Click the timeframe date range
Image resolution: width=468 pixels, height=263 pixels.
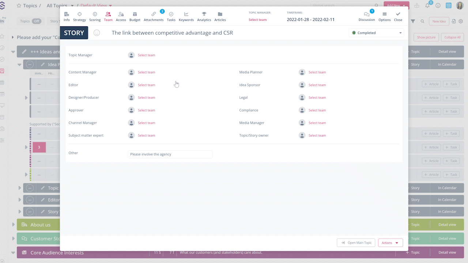tap(310, 20)
